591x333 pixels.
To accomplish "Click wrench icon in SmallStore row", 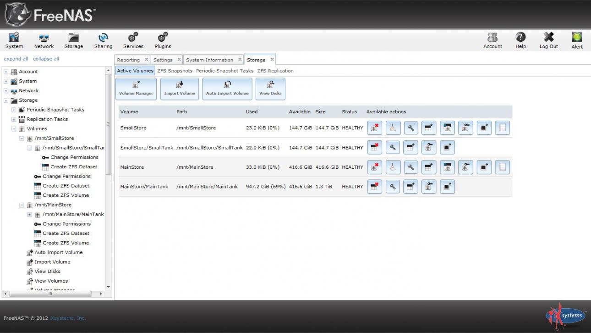I will 411,128.
